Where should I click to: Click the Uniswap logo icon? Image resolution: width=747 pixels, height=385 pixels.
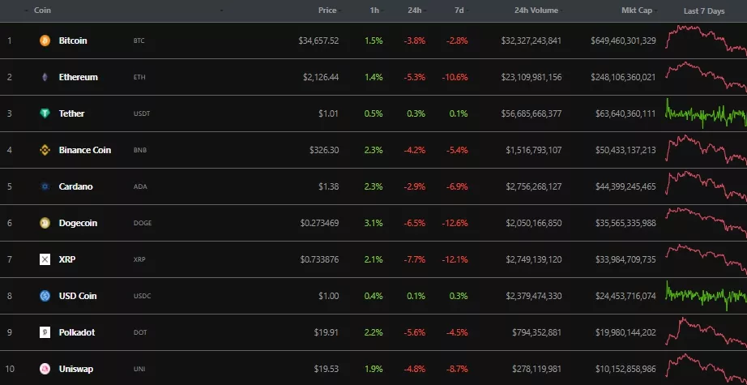[45, 369]
